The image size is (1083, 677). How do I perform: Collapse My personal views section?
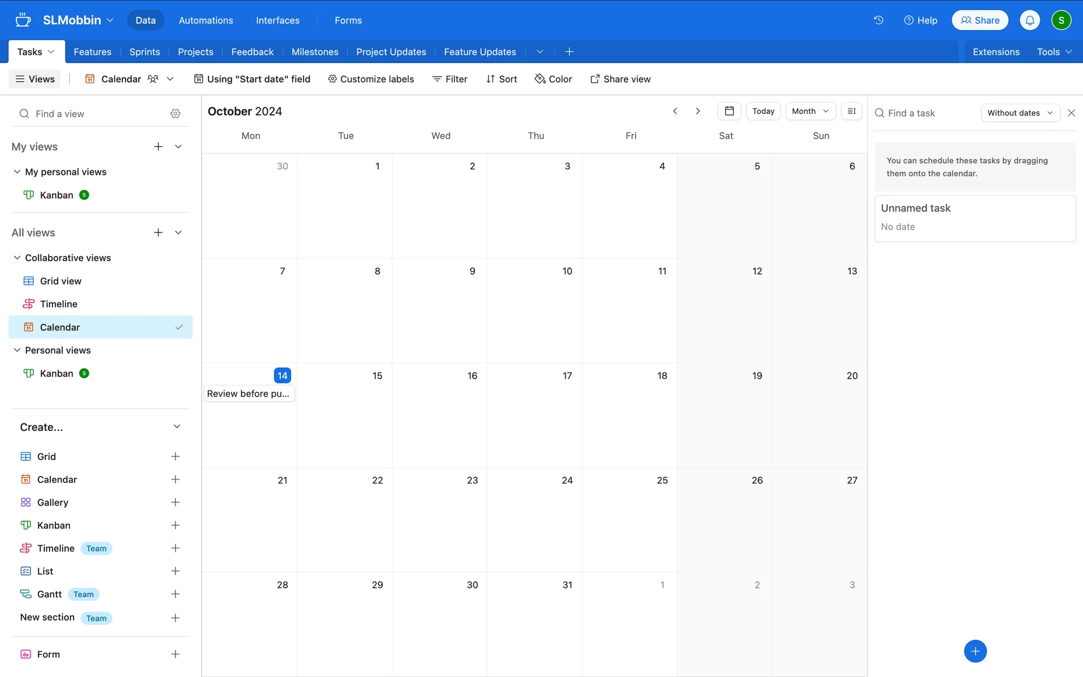(x=17, y=172)
